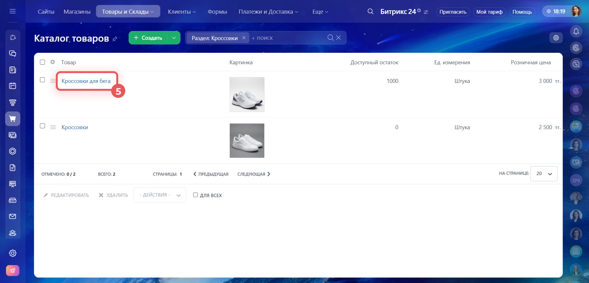Enable the ДЛЯ ВСЕХ checkbox

pos(195,195)
